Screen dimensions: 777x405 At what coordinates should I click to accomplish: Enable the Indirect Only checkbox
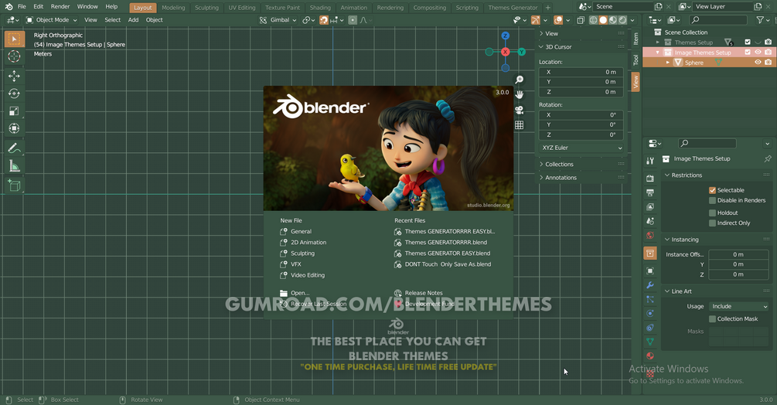tap(712, 223)
